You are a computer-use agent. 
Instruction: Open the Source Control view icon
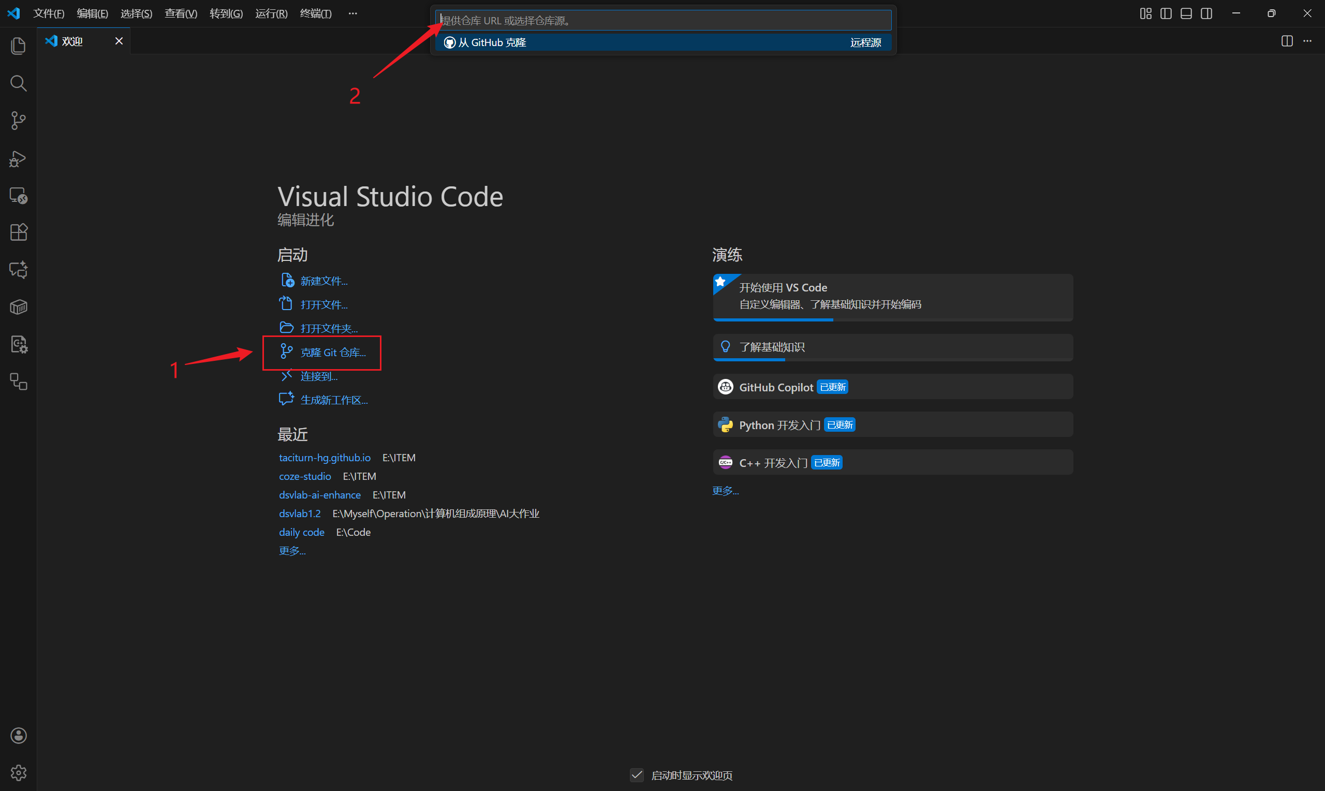18,121
